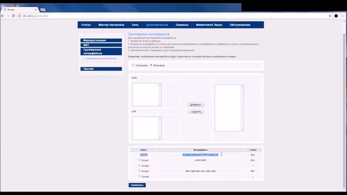Click the Добавить button
This screenshot has width=347, height=195.
tap(196, 105)
